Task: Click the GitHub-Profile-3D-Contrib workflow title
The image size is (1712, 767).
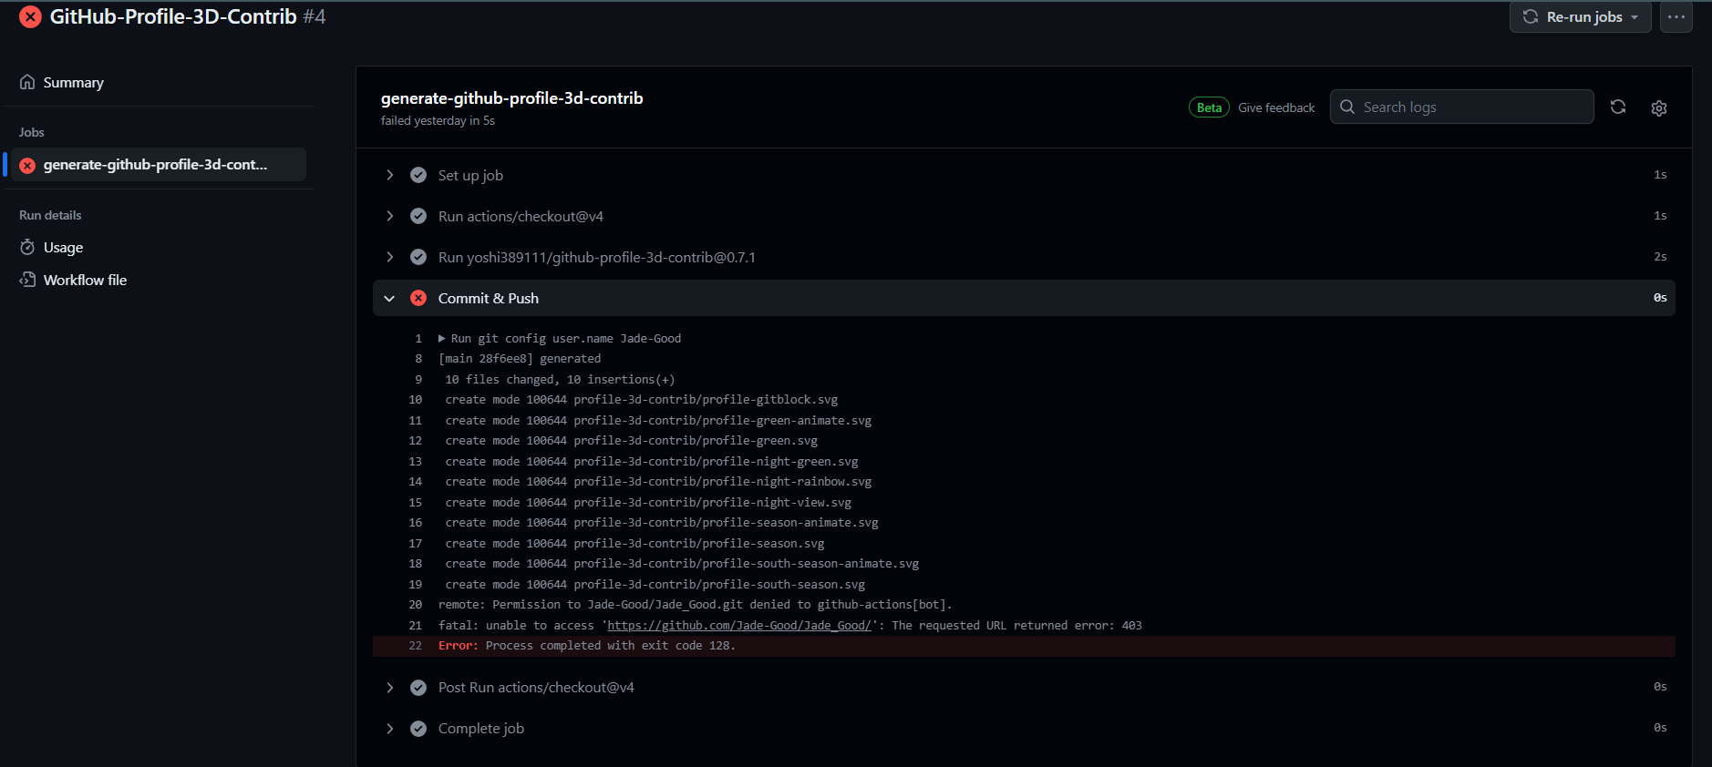Action: tap(173, 16)
